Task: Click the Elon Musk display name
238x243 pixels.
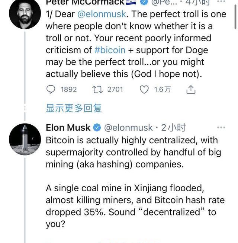Action: tap(68, 128)
